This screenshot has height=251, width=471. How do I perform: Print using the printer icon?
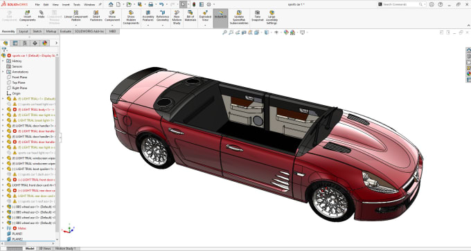150,5
